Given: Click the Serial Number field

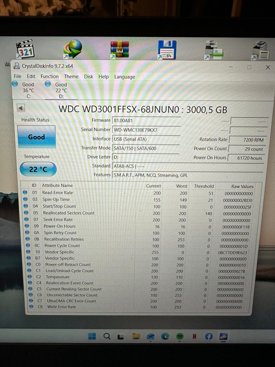Looking at the screenshot, I should [x=146, y=130].
